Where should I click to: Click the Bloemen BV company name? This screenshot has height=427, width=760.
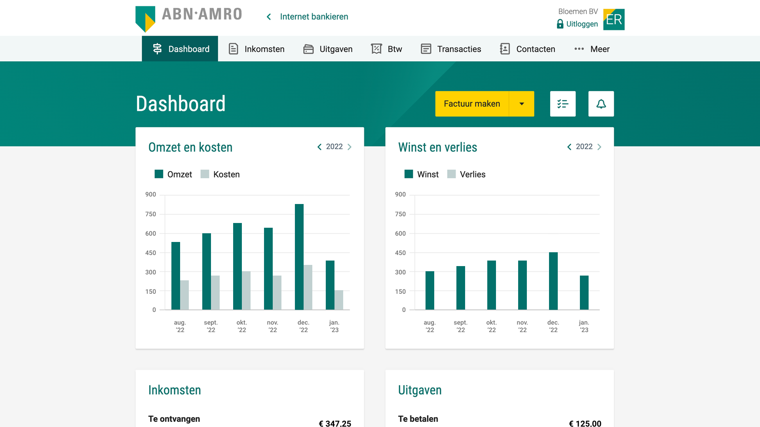[x=578, y=11]
